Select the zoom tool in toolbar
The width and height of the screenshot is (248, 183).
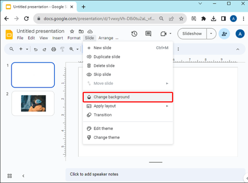click(x=72, y=49)
